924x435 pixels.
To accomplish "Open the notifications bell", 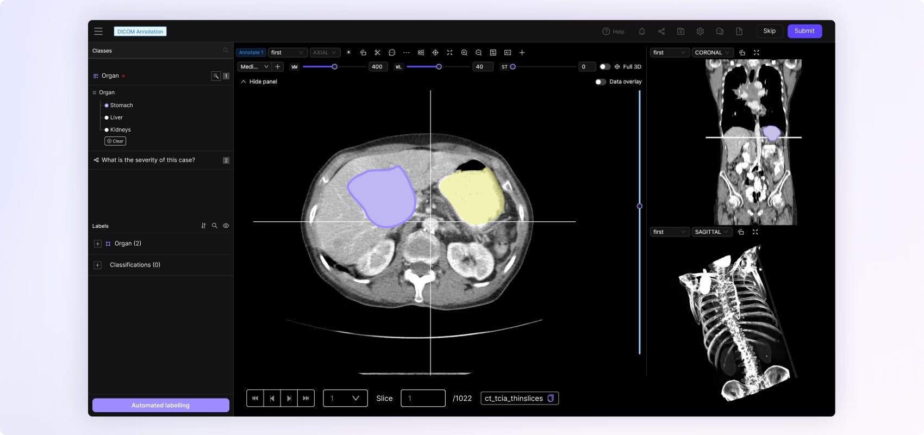I will click(642, 32).
